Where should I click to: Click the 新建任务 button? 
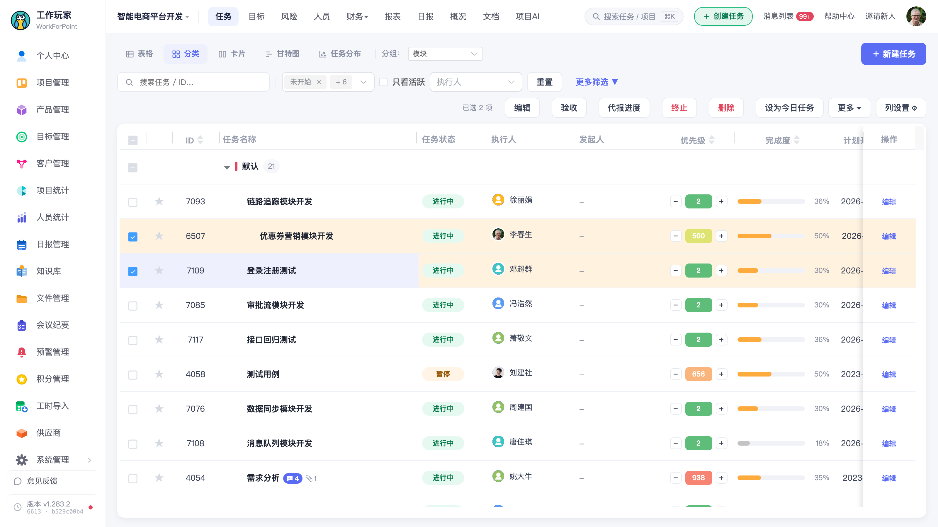[893, 54]
